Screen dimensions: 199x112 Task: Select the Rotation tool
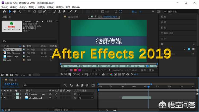click(25, 12)
